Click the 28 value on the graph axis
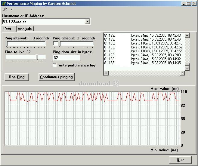This screenshot has height=166, width=198. [183, 132]
